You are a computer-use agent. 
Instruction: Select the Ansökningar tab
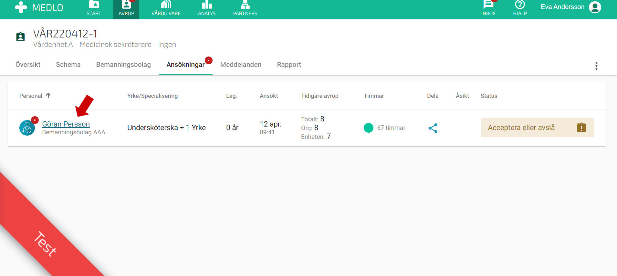pyautogui.click(x=185, y=65)
